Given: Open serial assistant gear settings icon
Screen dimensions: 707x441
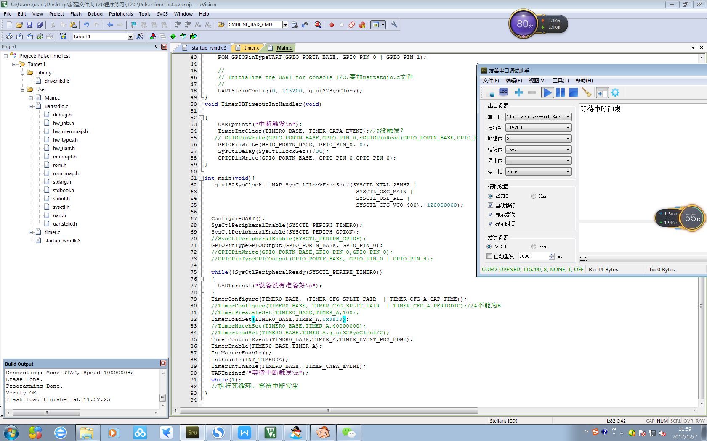Looking at the screenshot, I should click(615, 92).
